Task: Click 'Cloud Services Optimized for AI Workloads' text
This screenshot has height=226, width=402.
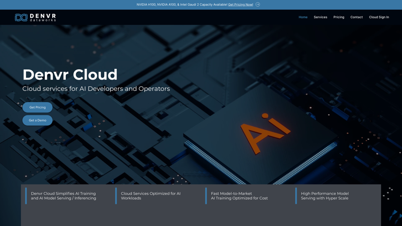Action: [151, 196]
